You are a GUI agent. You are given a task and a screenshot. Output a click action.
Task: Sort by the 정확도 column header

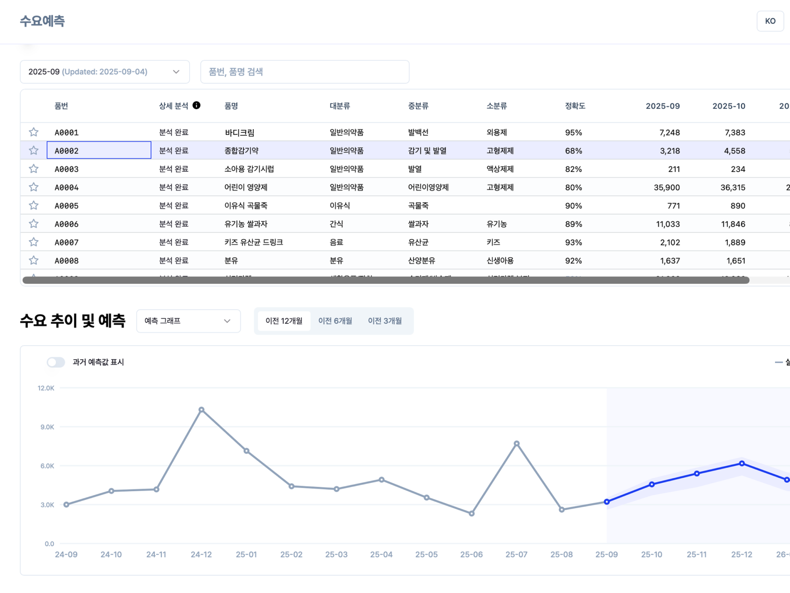click(575, 106)
